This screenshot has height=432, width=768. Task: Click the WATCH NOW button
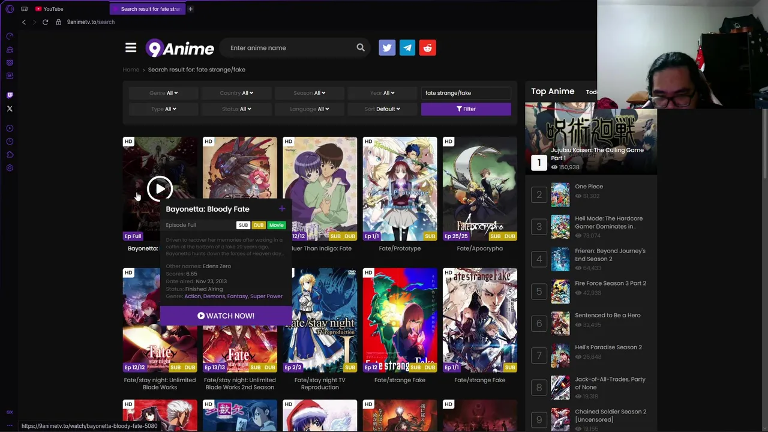pyautogui.click(x=226, y=316)
